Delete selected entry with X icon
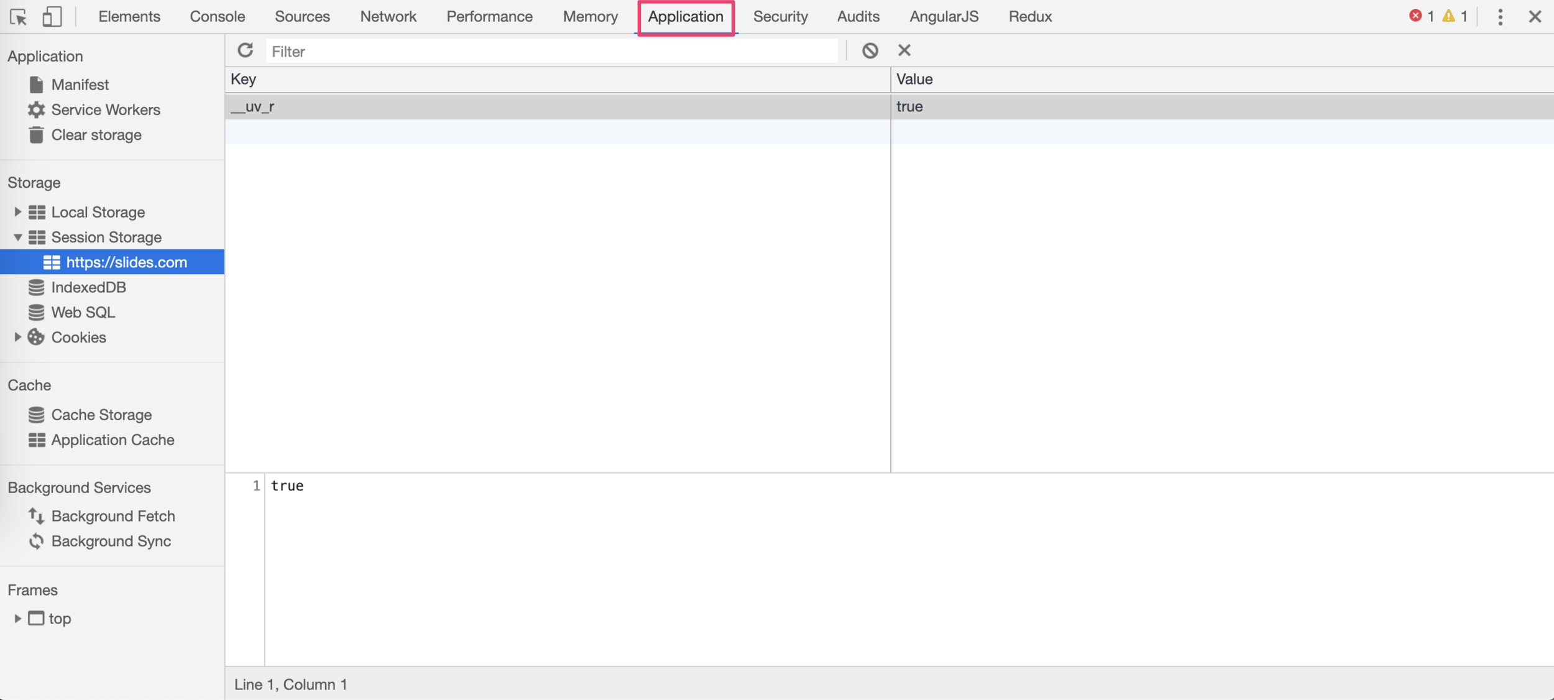This screenshot has width=1554, height=700. point(904,50)
